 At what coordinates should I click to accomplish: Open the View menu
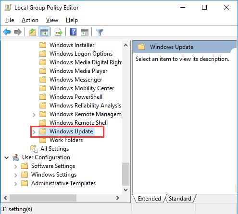point(52,20)
